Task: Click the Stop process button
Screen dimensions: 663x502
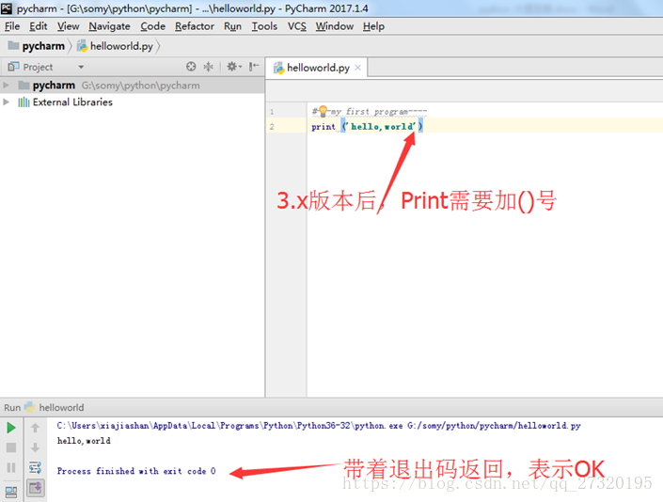Action: tap(11, 447)
